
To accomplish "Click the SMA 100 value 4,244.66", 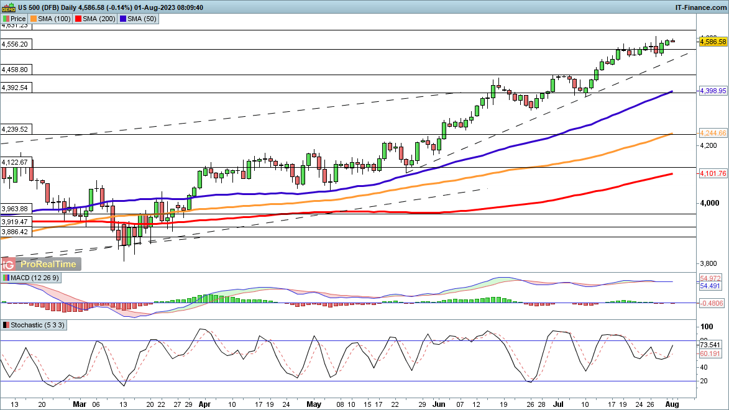I will pyautogui.click(x=713, y=134).
